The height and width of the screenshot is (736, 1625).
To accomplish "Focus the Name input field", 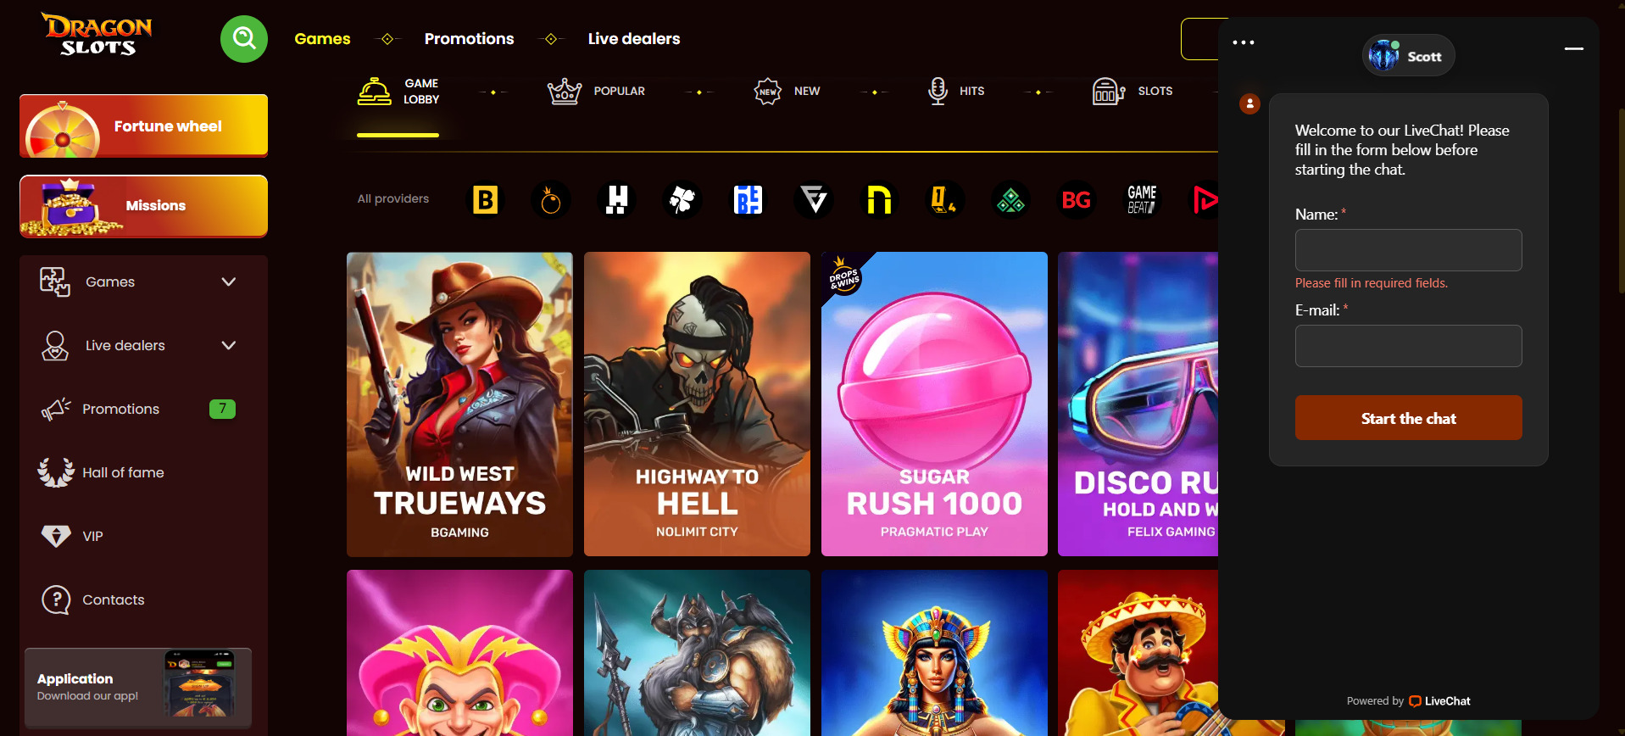I will pos(1408,250).
